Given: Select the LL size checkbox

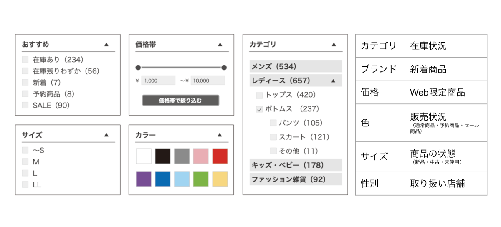Looking at the screenshot, I should point(25,184).
